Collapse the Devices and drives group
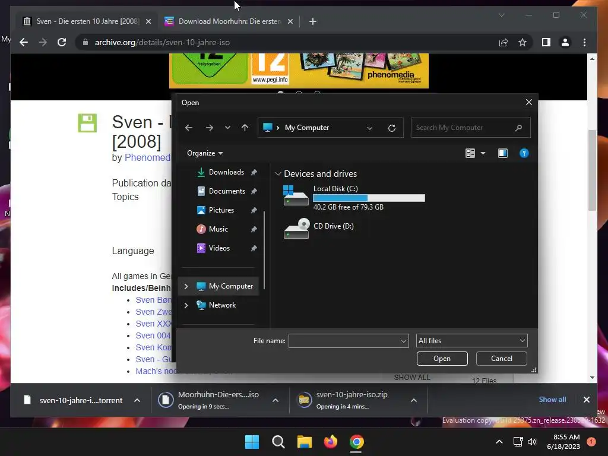 (x=278, y=174)
